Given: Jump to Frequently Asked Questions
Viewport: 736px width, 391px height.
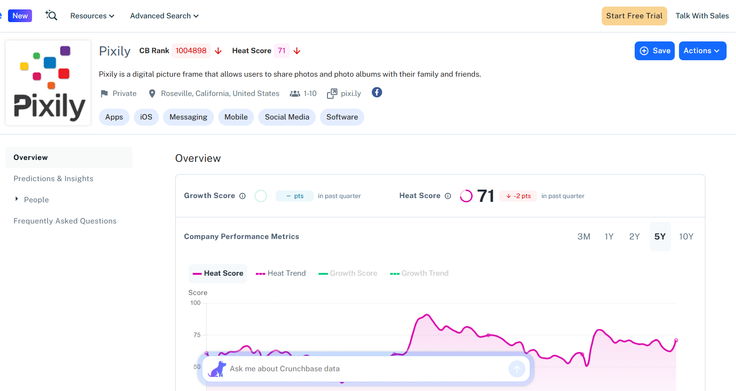Looking at the screenshot, I should 65,221.
